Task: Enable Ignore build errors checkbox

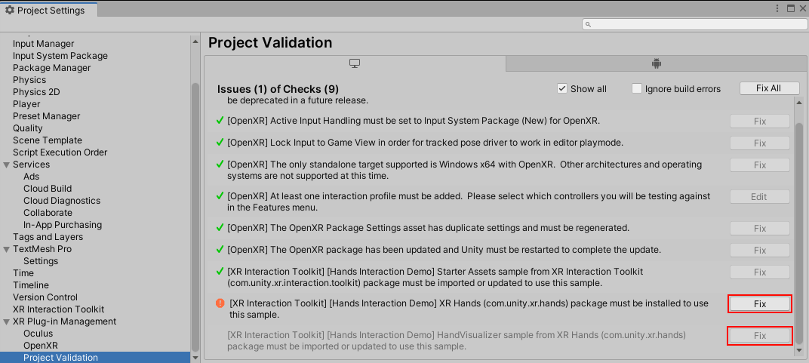Action: [636, 88]
